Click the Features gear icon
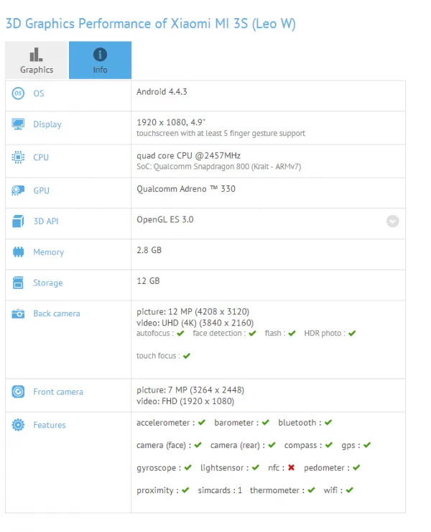 pos(18,425)
